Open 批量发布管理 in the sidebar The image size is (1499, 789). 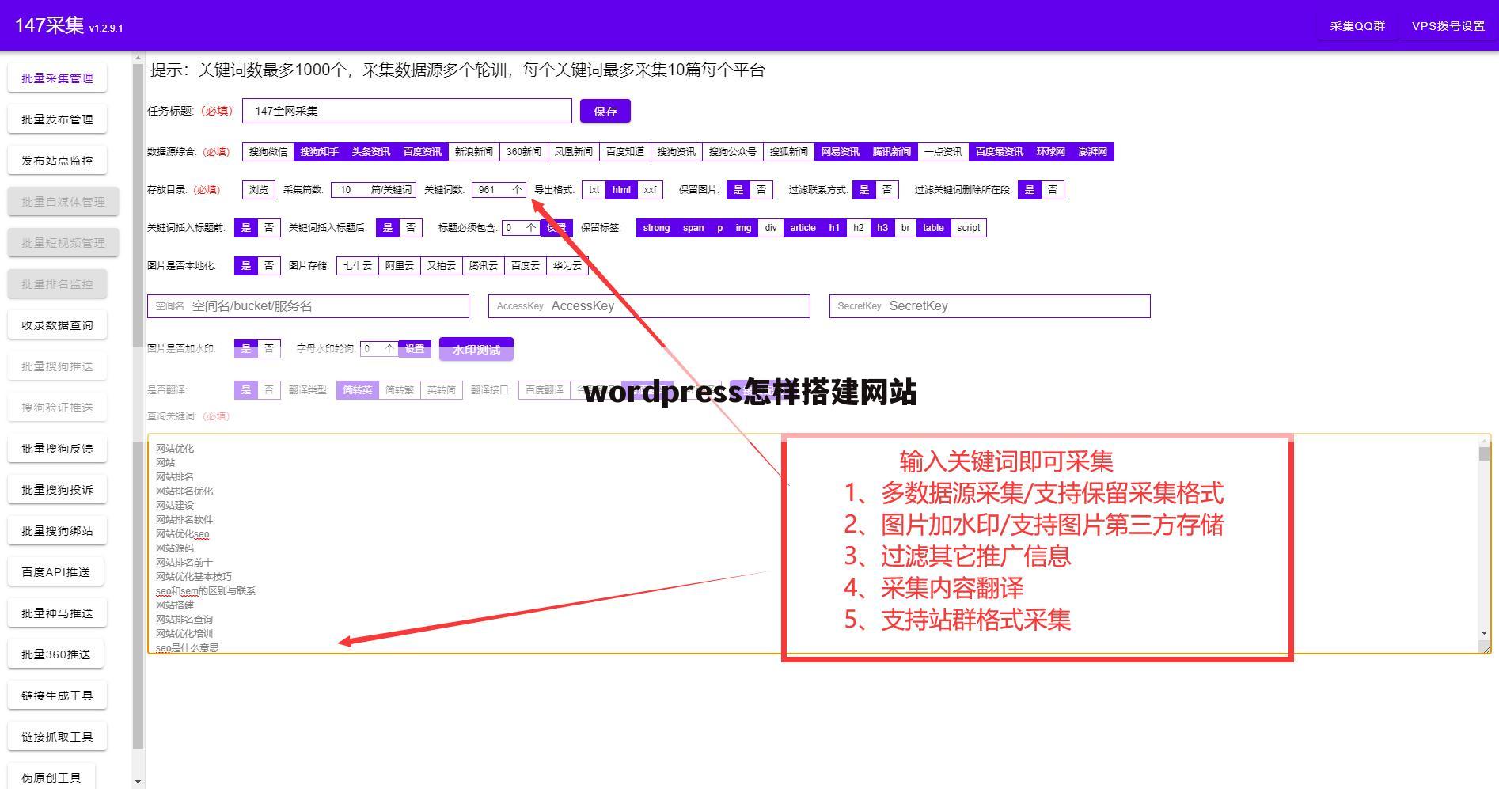[x=56, y=119]
